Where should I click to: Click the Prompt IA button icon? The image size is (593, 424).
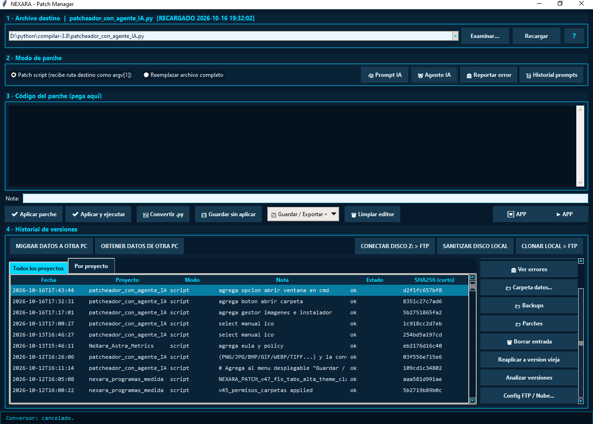tap(371, 75)
